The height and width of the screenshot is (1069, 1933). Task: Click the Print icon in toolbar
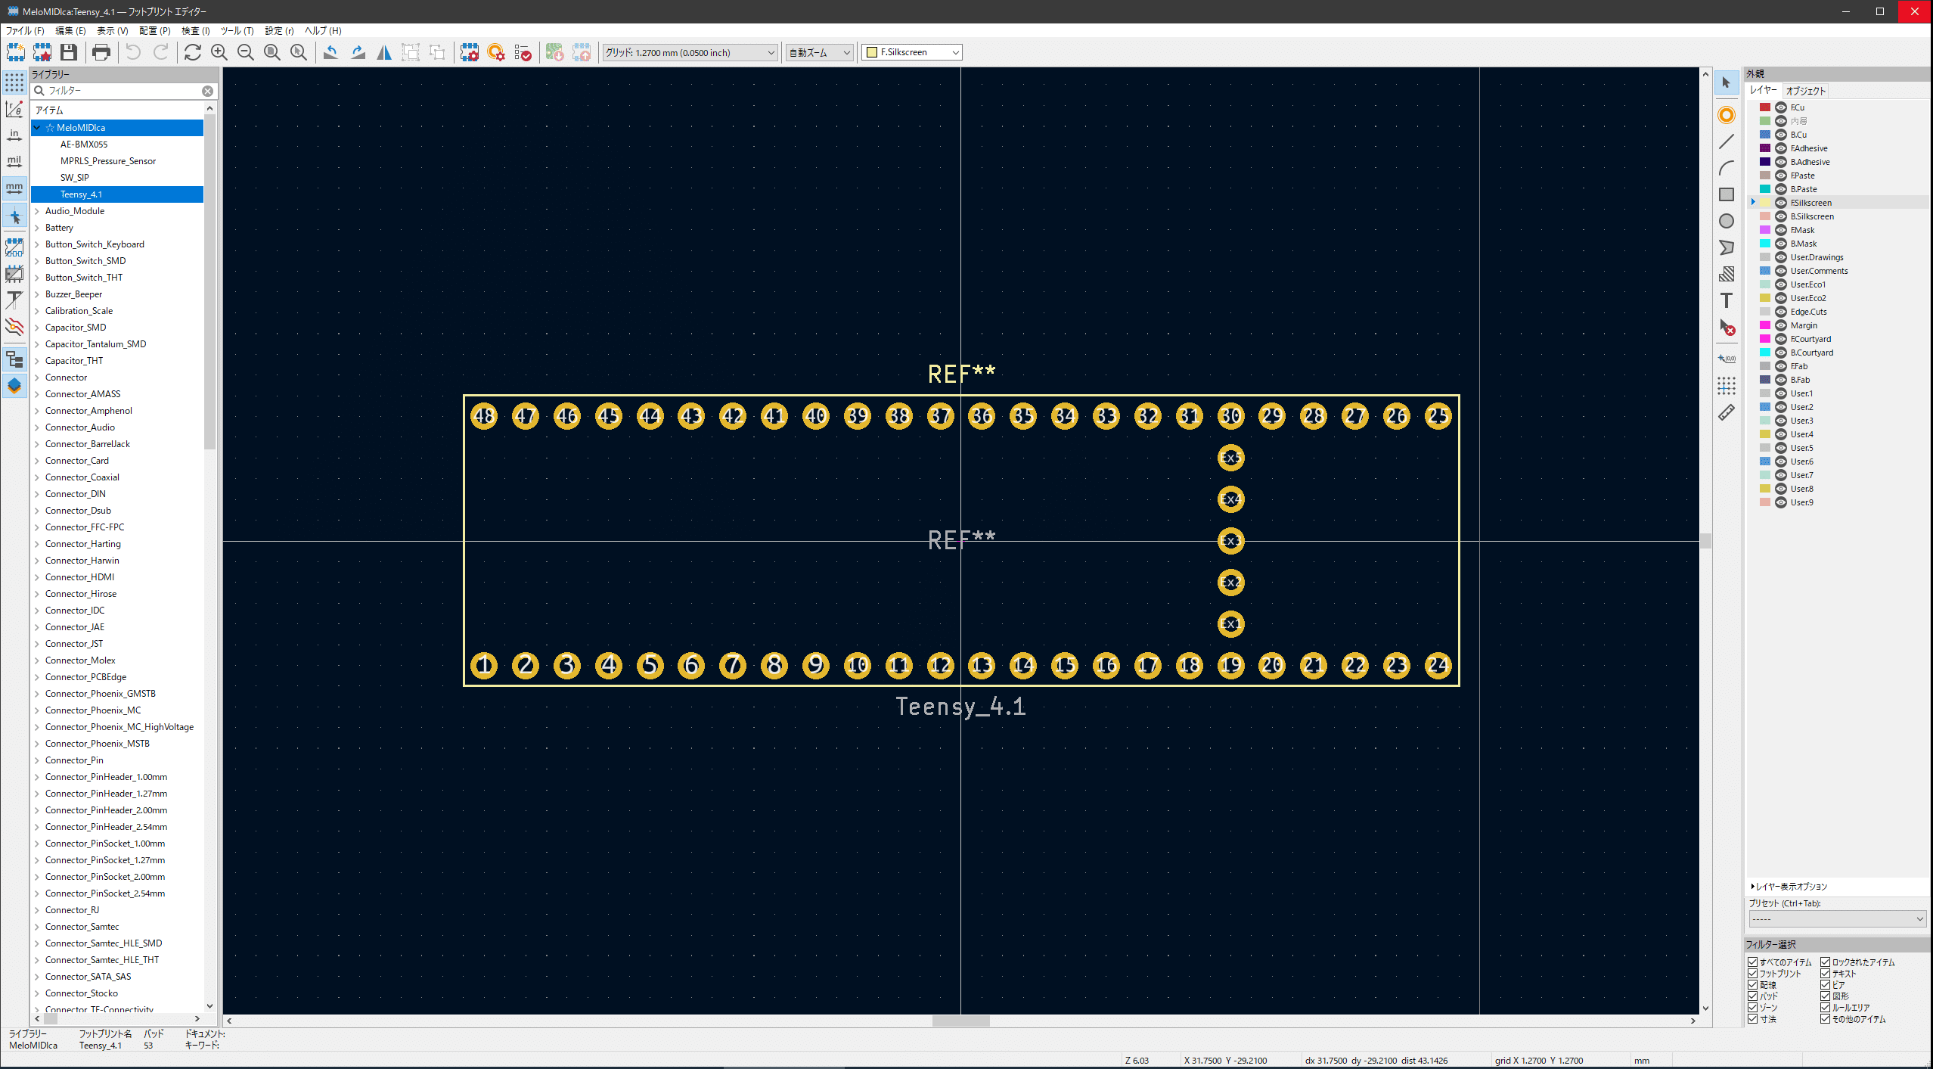point(101,52)
